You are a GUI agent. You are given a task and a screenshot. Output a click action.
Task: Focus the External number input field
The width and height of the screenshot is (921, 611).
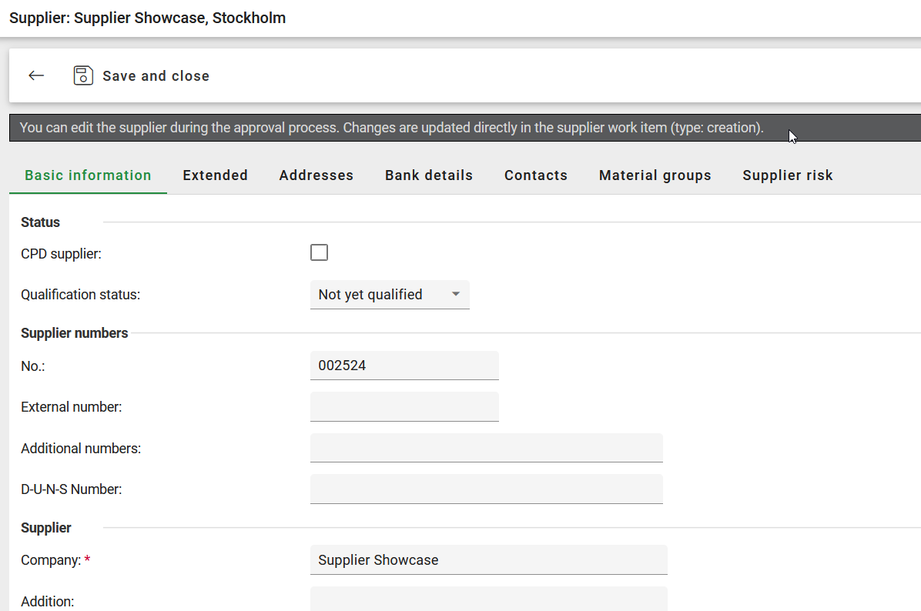[x=404, y=407]
